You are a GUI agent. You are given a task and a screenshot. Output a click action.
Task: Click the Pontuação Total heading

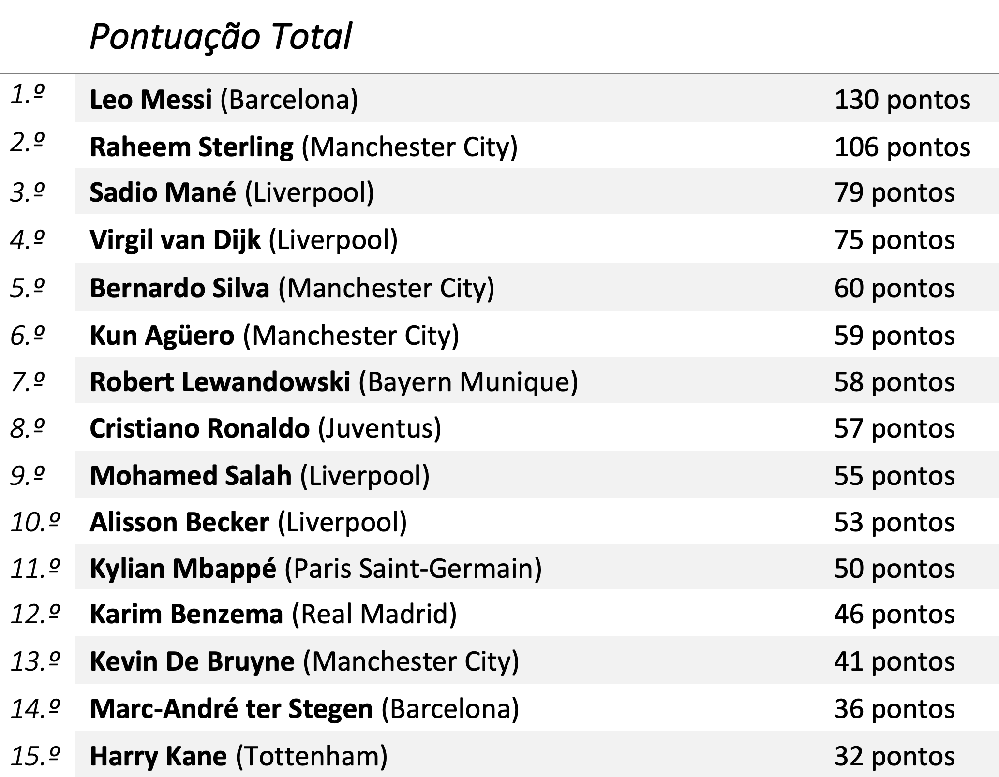click(221, 37)
